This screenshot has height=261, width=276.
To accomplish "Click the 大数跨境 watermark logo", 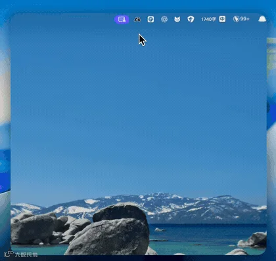I will pos(21,254).
